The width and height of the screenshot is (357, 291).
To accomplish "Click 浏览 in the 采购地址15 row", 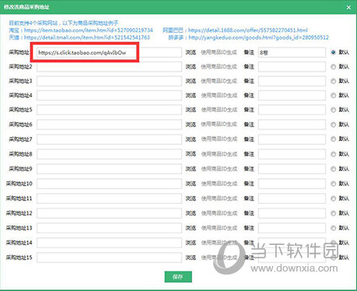I will [191, 258].
